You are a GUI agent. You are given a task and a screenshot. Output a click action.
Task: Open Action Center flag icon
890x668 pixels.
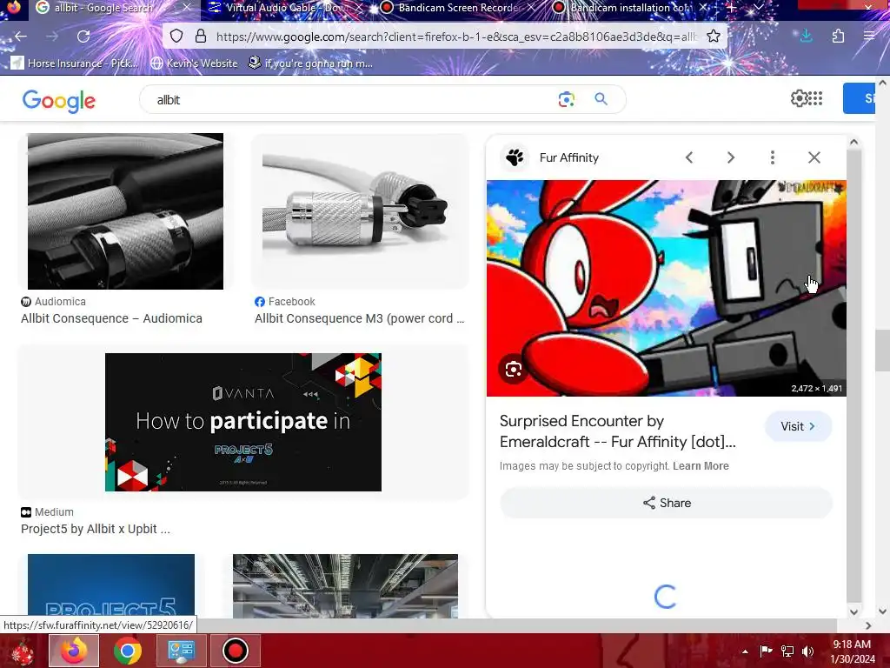766,651
